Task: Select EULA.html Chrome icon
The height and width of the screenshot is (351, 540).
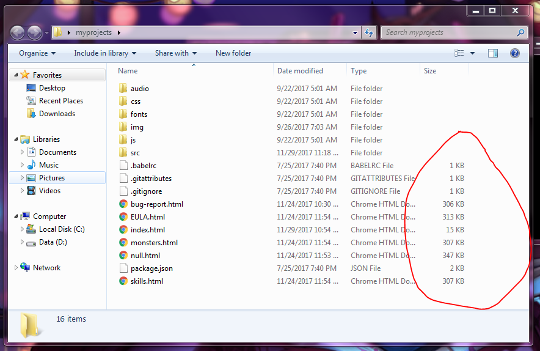Action: click(x=123, y=216)
